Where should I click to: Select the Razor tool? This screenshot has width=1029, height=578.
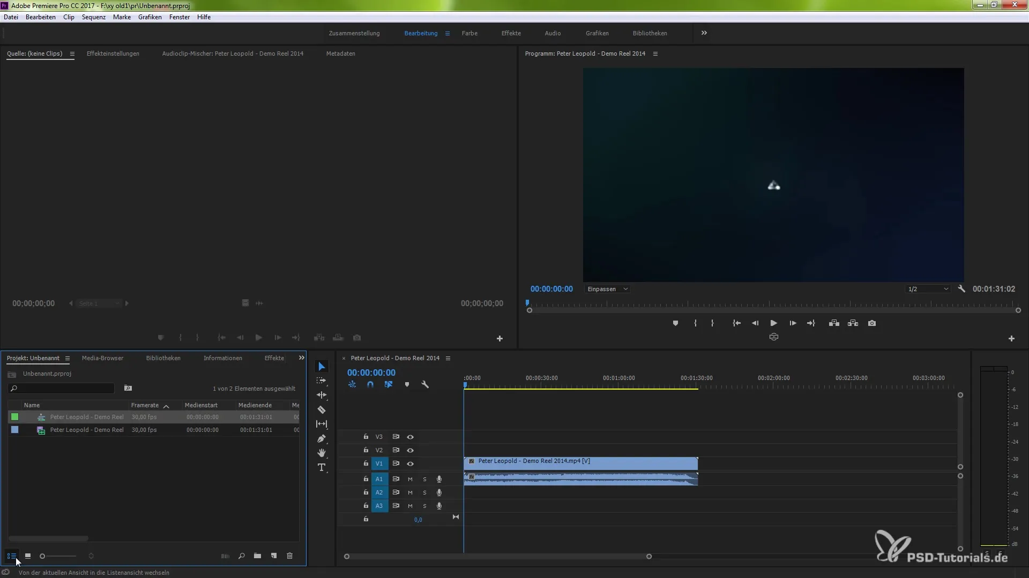point(322,410)
